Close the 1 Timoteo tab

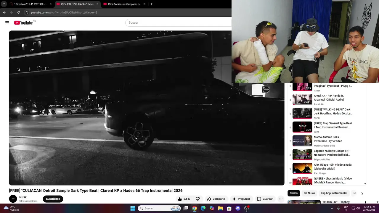pos(50,4)
